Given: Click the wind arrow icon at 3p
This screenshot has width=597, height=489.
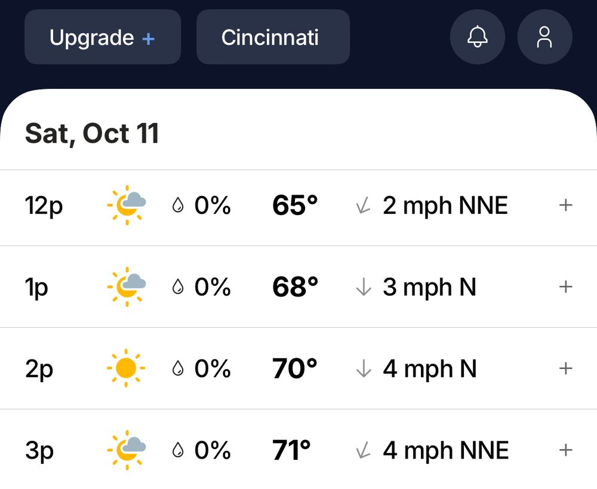Looking at the screenshot, I should click(362, 451).
